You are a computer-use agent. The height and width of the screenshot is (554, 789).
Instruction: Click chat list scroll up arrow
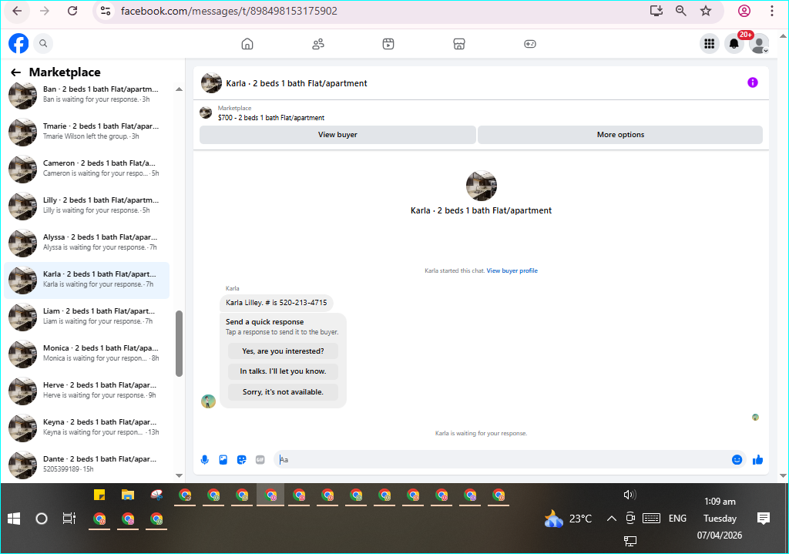click(179, 89)
